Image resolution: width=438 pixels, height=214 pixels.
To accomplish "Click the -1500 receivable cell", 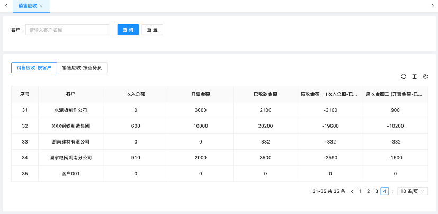I will tap(395, 158).
